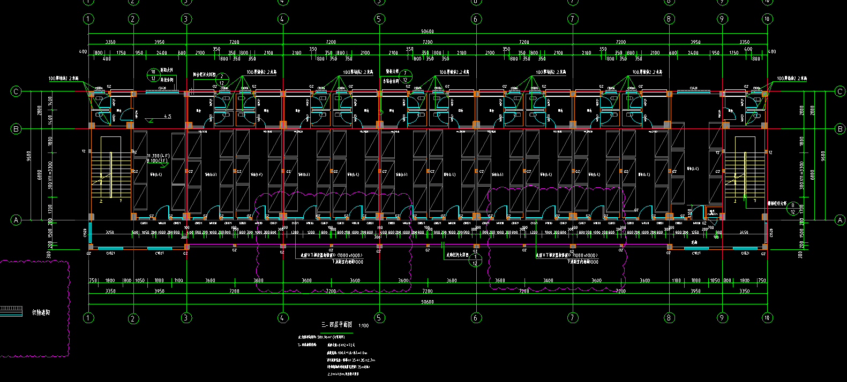Select the yellow staircase on the left

tap(111, 167)
